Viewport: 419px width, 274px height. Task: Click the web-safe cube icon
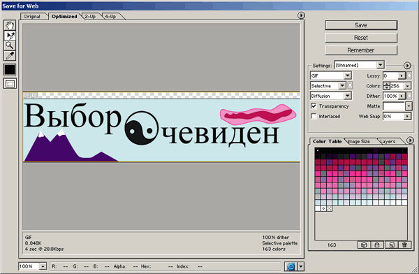[x=364, y=245]
